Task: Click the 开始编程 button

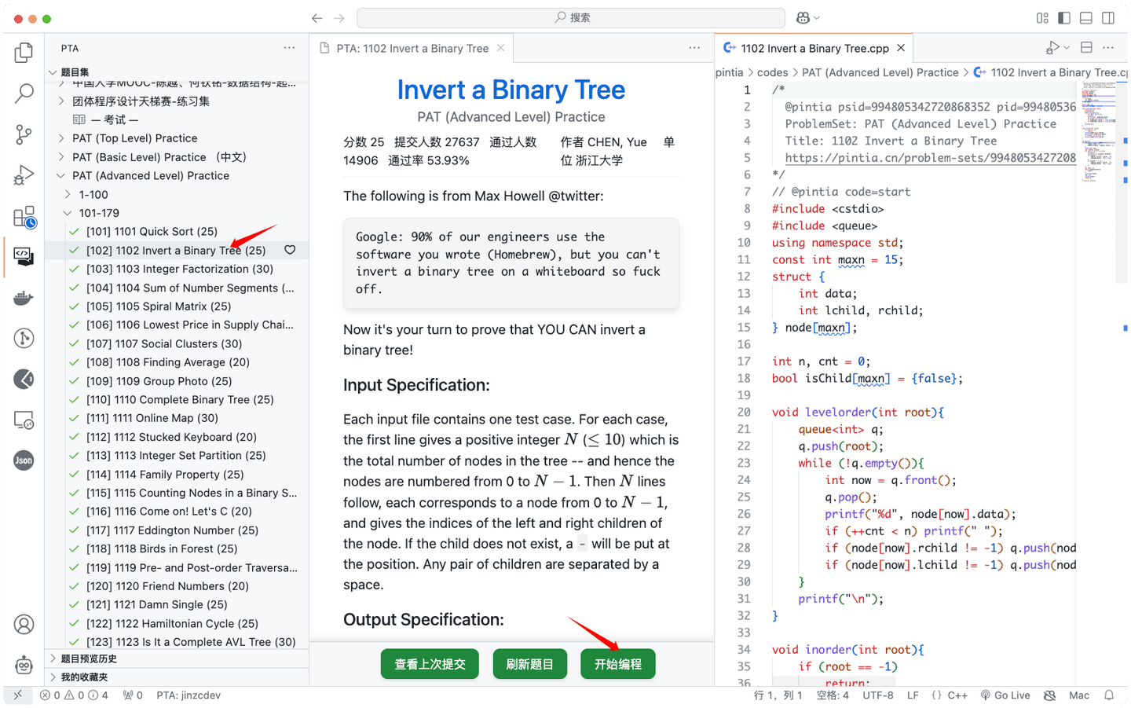Action: [617, 663]
